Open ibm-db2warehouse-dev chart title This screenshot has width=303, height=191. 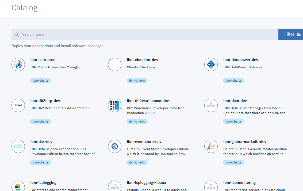coord(148,101)
